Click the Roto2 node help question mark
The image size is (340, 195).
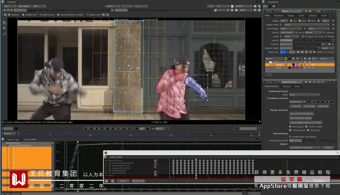pyautogui.click(x=328, y=11)
